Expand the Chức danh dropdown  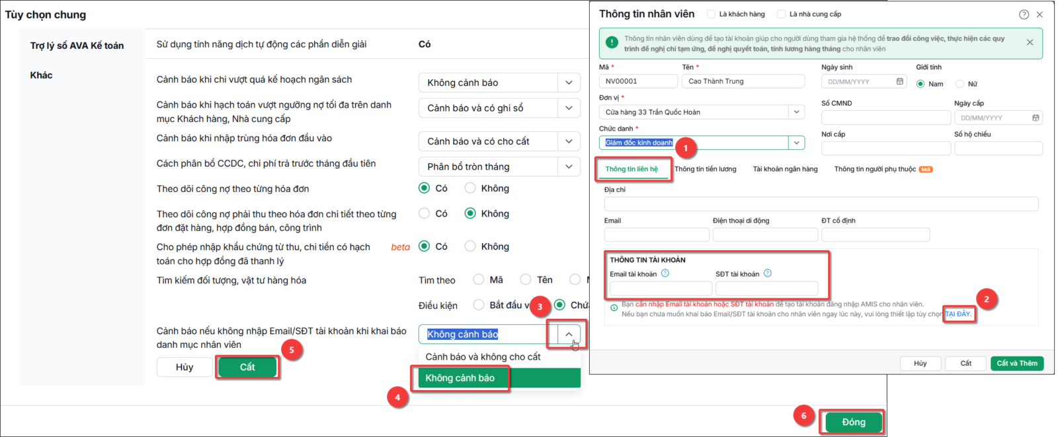tap(797, 143)
